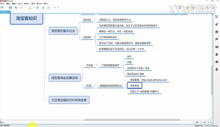Collapse the PC端 node toggle
The image size is (220, 127).
95,86
